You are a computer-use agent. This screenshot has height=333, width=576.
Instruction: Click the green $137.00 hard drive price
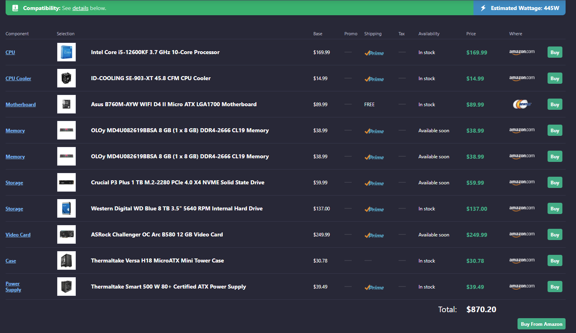(x=477, y=209)
